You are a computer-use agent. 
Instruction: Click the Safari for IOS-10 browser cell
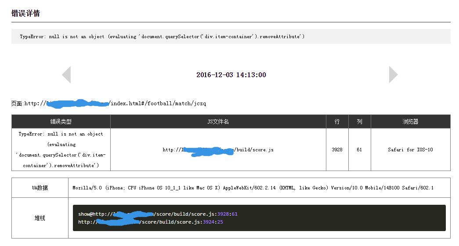pos(410,150)
